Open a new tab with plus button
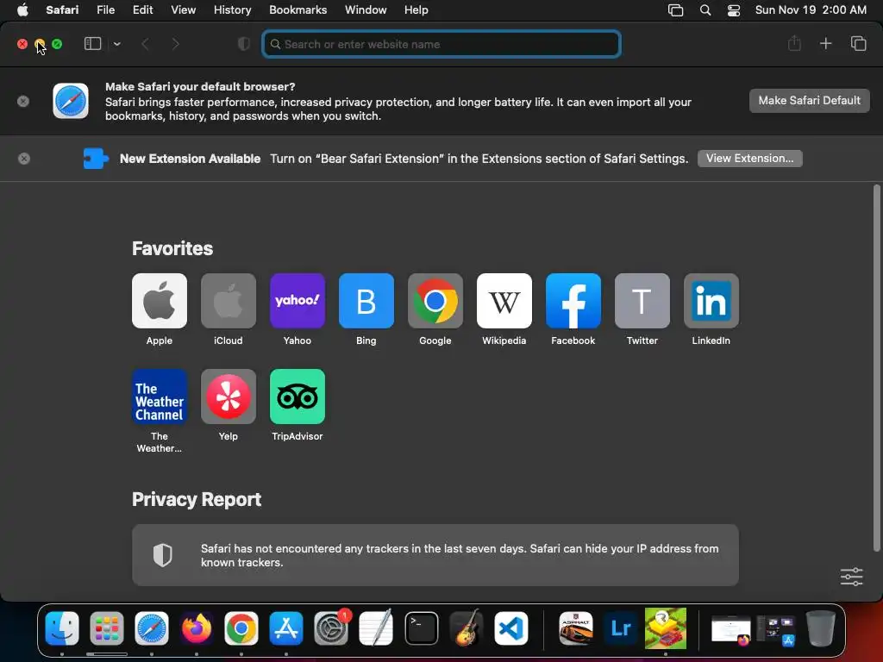 click(825, 43)
